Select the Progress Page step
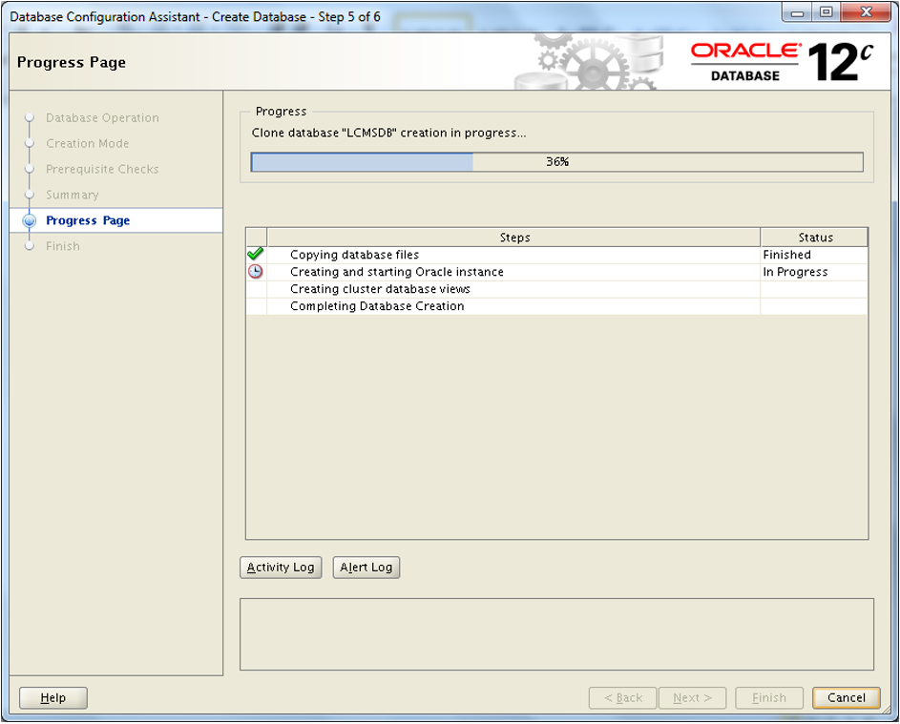The height and width of the screenshot is (724, 900). (88, 220)
